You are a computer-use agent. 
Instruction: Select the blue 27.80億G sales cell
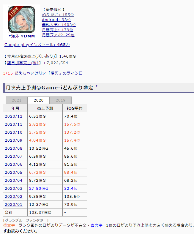[45, 189]
